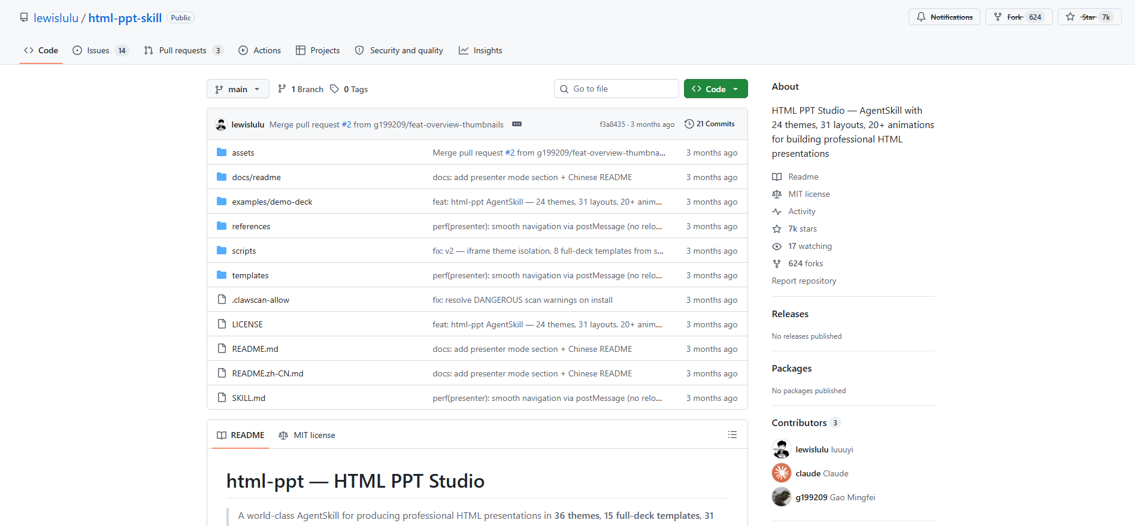Click the fork count 624 in header
Screen dimensions: 1135x526
click(1035, 17)
